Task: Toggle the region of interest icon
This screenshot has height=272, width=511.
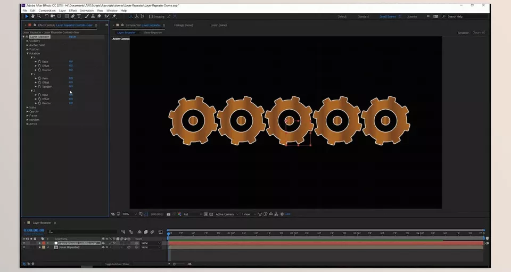Action: coord(206,215)
